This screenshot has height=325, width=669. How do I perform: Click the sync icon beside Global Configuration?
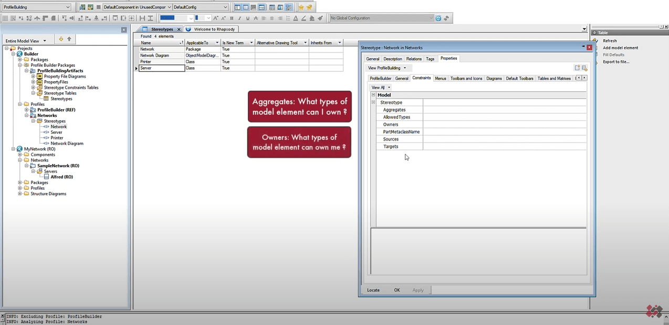[438, 18]
